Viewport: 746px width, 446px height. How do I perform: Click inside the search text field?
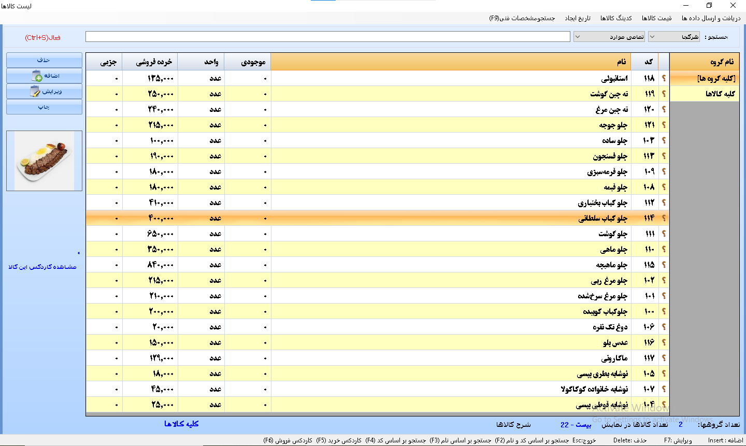(326, 36)
